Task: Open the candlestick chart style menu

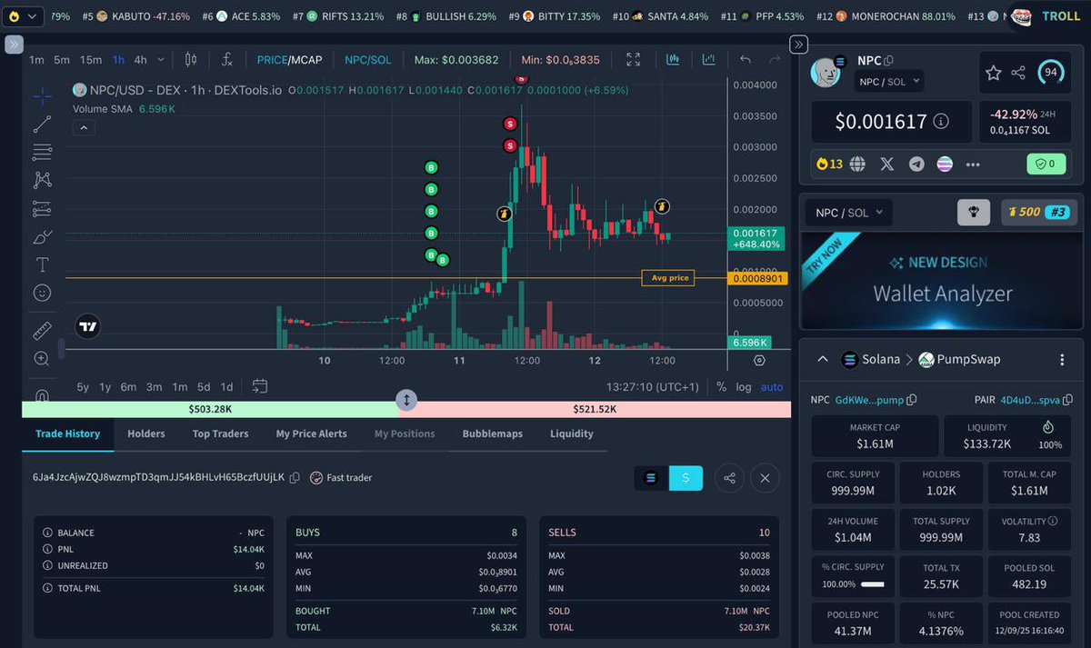Action: click(x=191, y=60)
